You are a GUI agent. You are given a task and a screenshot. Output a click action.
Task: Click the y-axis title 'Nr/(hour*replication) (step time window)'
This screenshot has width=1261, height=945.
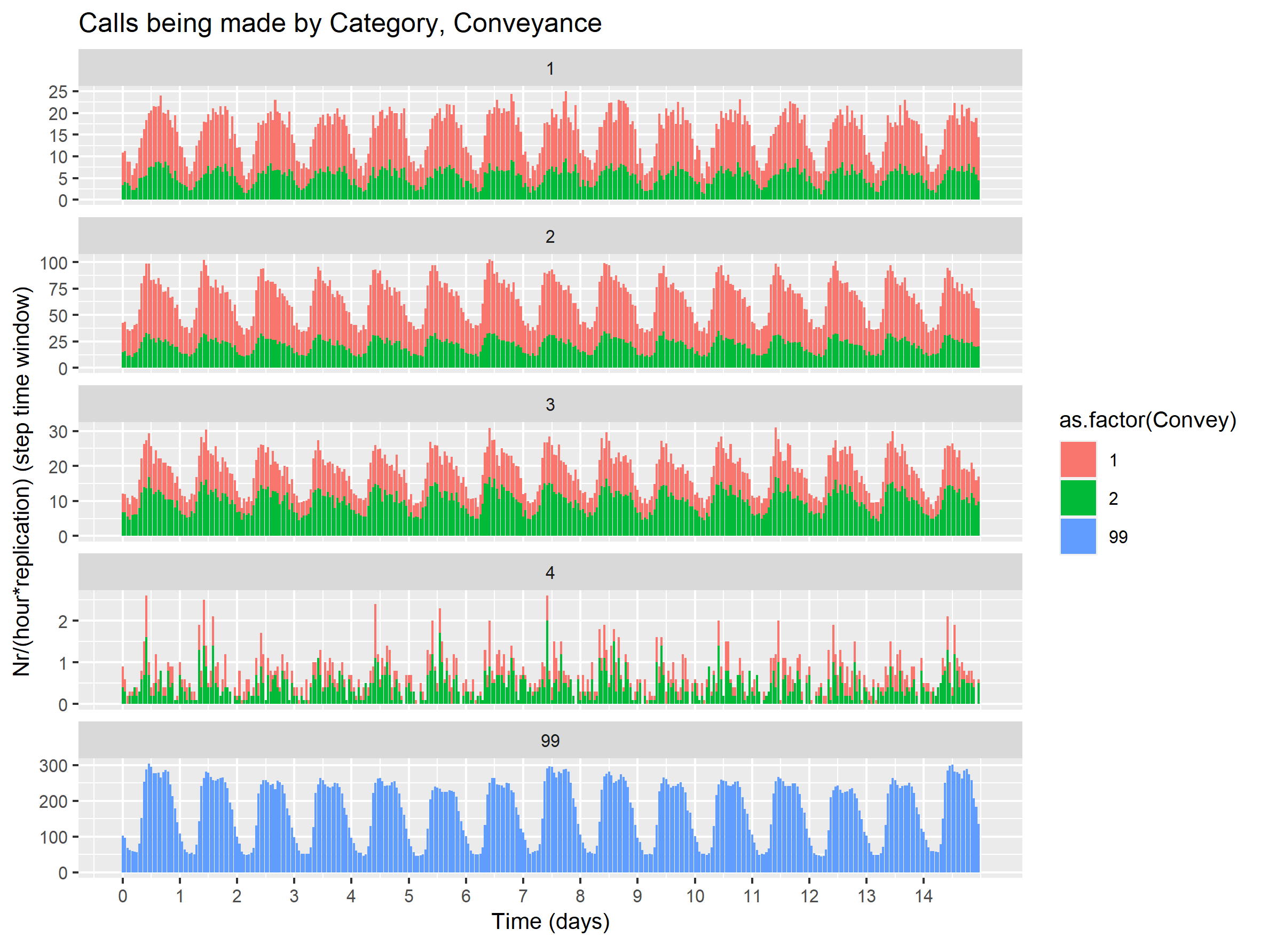pos(22,481)
